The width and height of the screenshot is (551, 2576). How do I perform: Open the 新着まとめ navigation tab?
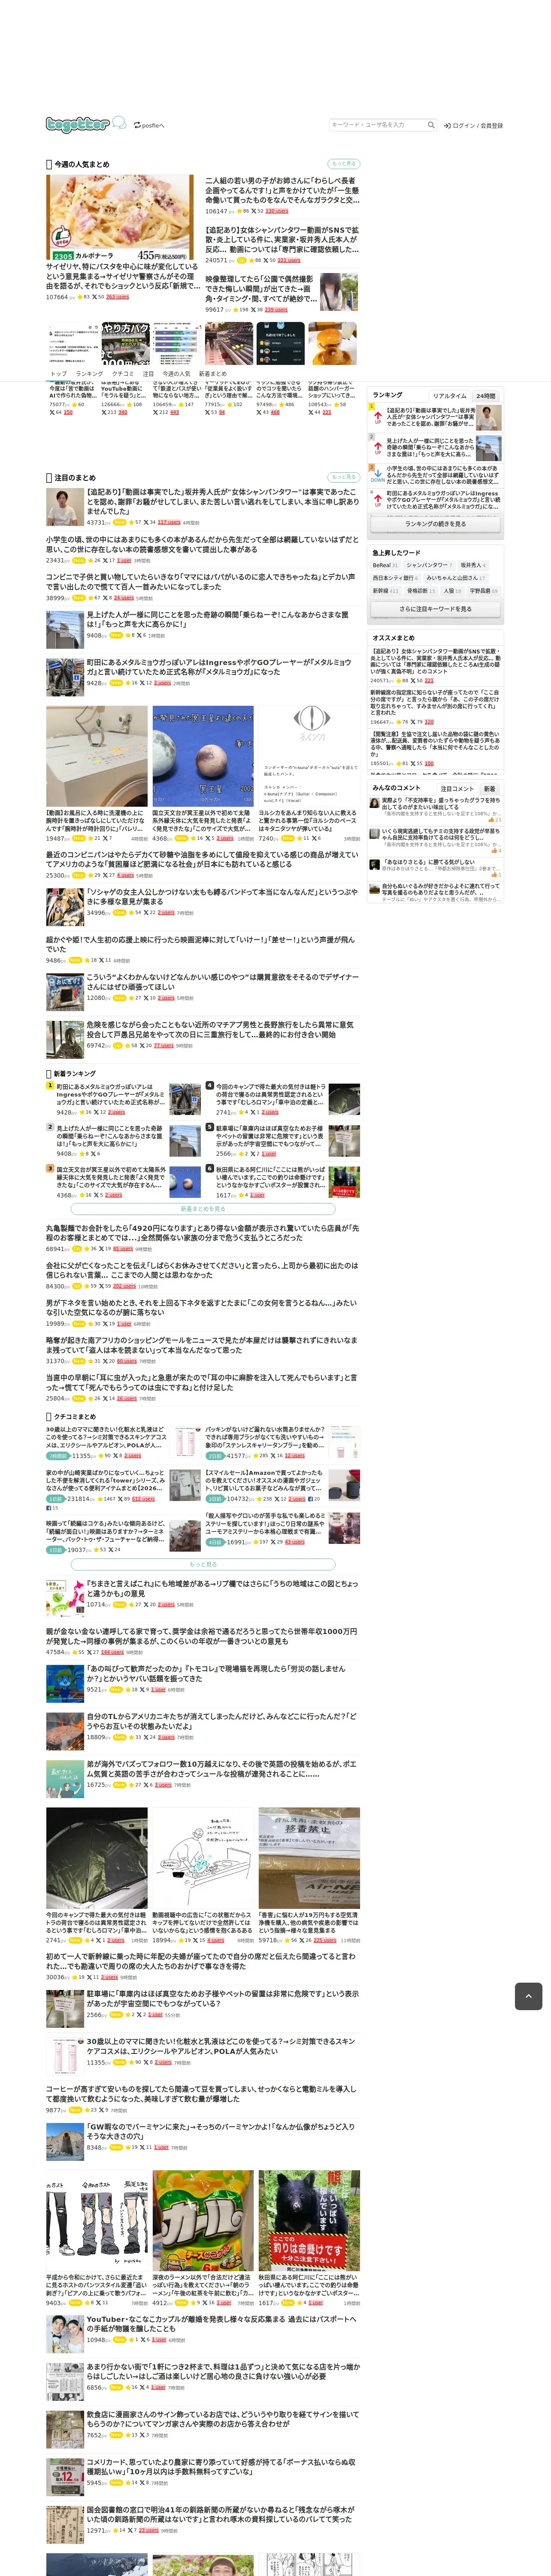tap(213, 374)
